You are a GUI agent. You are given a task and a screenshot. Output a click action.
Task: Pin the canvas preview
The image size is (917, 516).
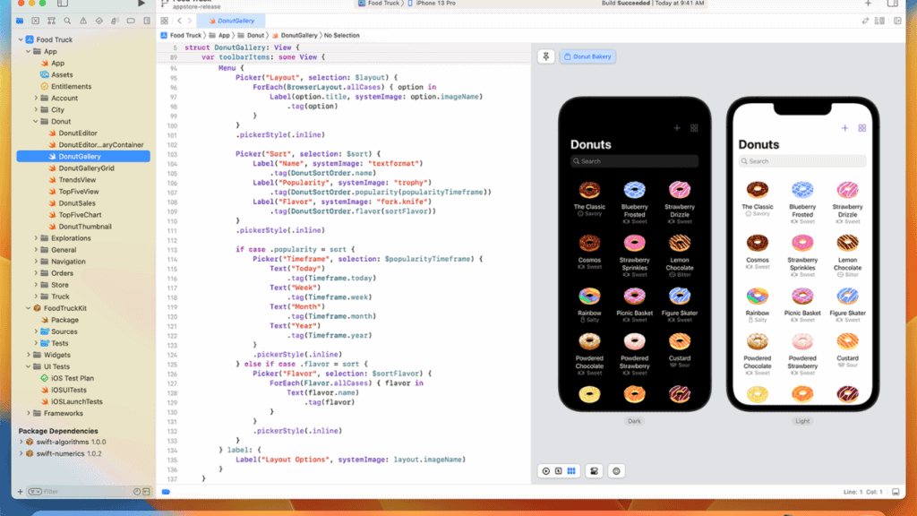pyautogui.click(x=545, y=56)
